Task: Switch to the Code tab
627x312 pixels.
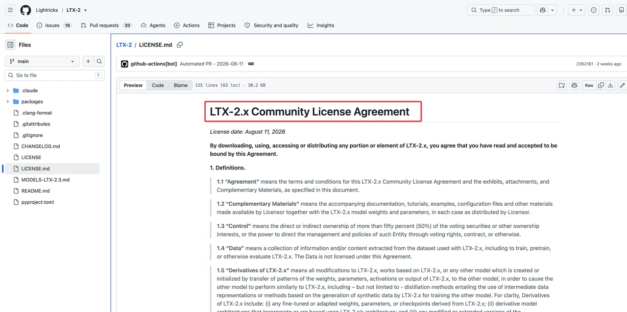Action: (18, 25)
